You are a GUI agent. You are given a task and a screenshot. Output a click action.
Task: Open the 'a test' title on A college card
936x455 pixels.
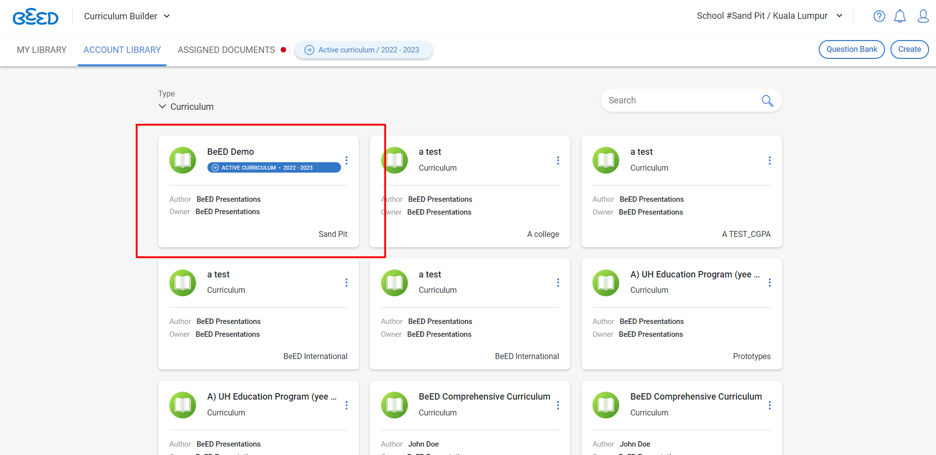click(430, 152)
